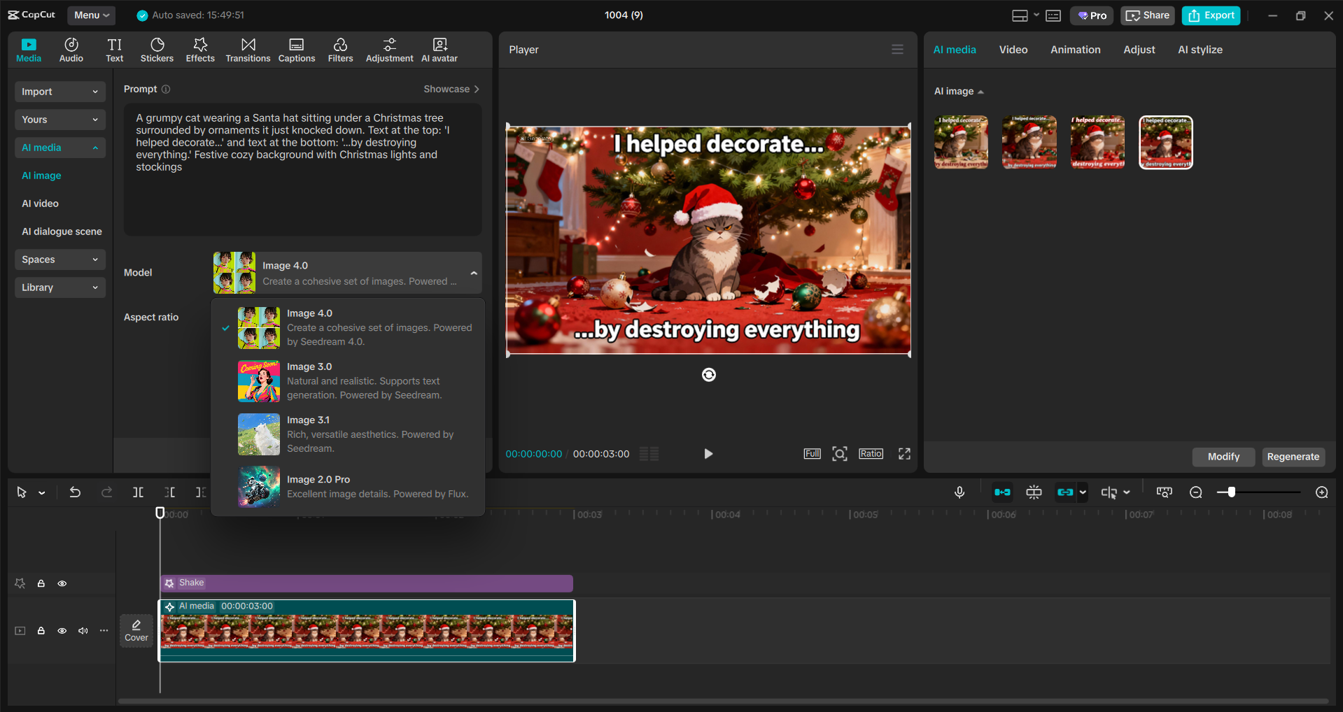Open the Menu dropdown in the top bar
Viewport: 1343px width, 712px height.
click(x=91, y=15)
